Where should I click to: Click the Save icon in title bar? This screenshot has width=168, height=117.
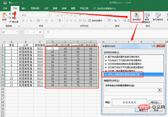[5, 3]
